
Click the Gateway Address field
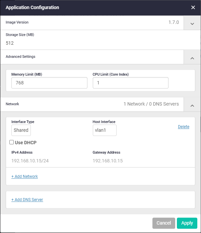pos(108,161)
